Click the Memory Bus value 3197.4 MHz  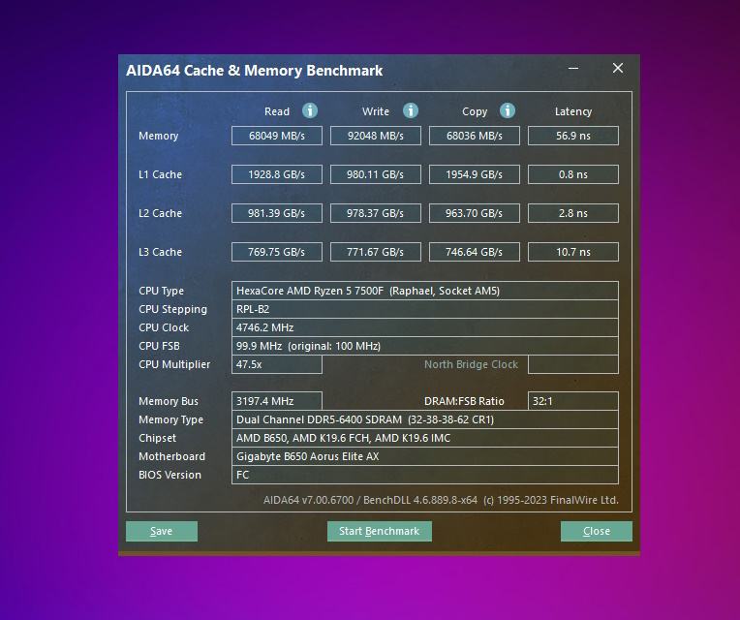pos(277,401)
